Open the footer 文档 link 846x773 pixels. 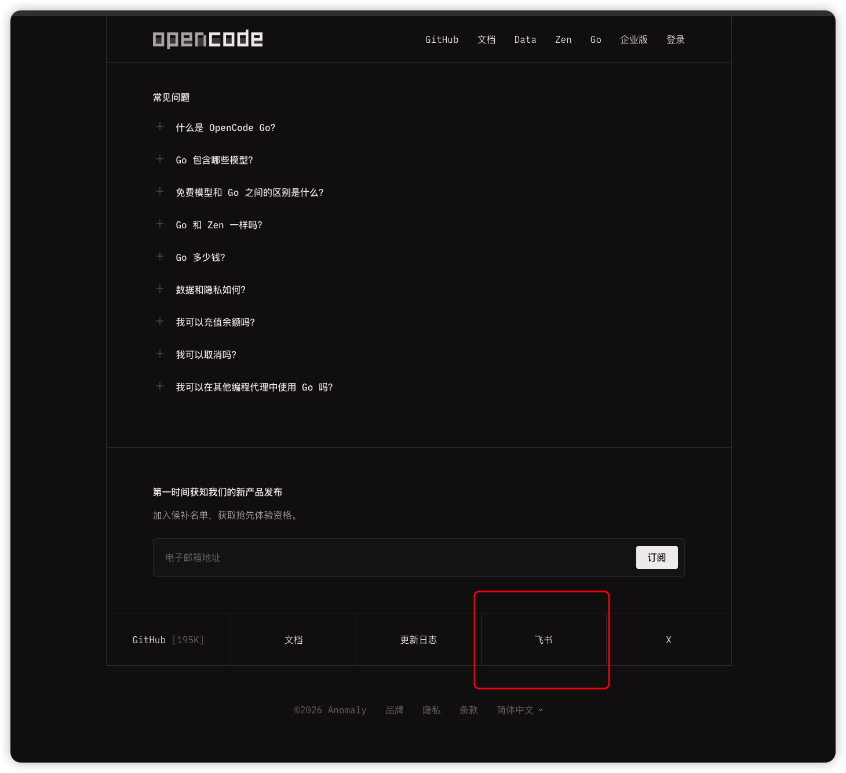pyautogui.click(x=294, y=640)
